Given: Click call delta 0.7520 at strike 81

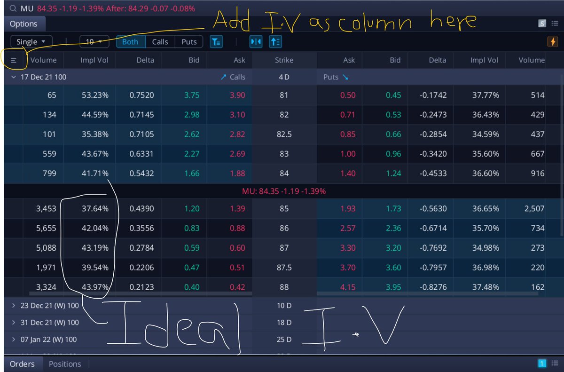Looking at the screenshot, I should tap(141, 95).
